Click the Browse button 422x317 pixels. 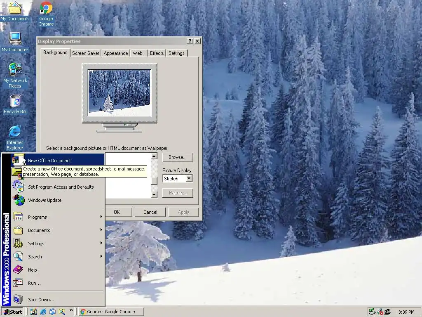coord(178,157)
